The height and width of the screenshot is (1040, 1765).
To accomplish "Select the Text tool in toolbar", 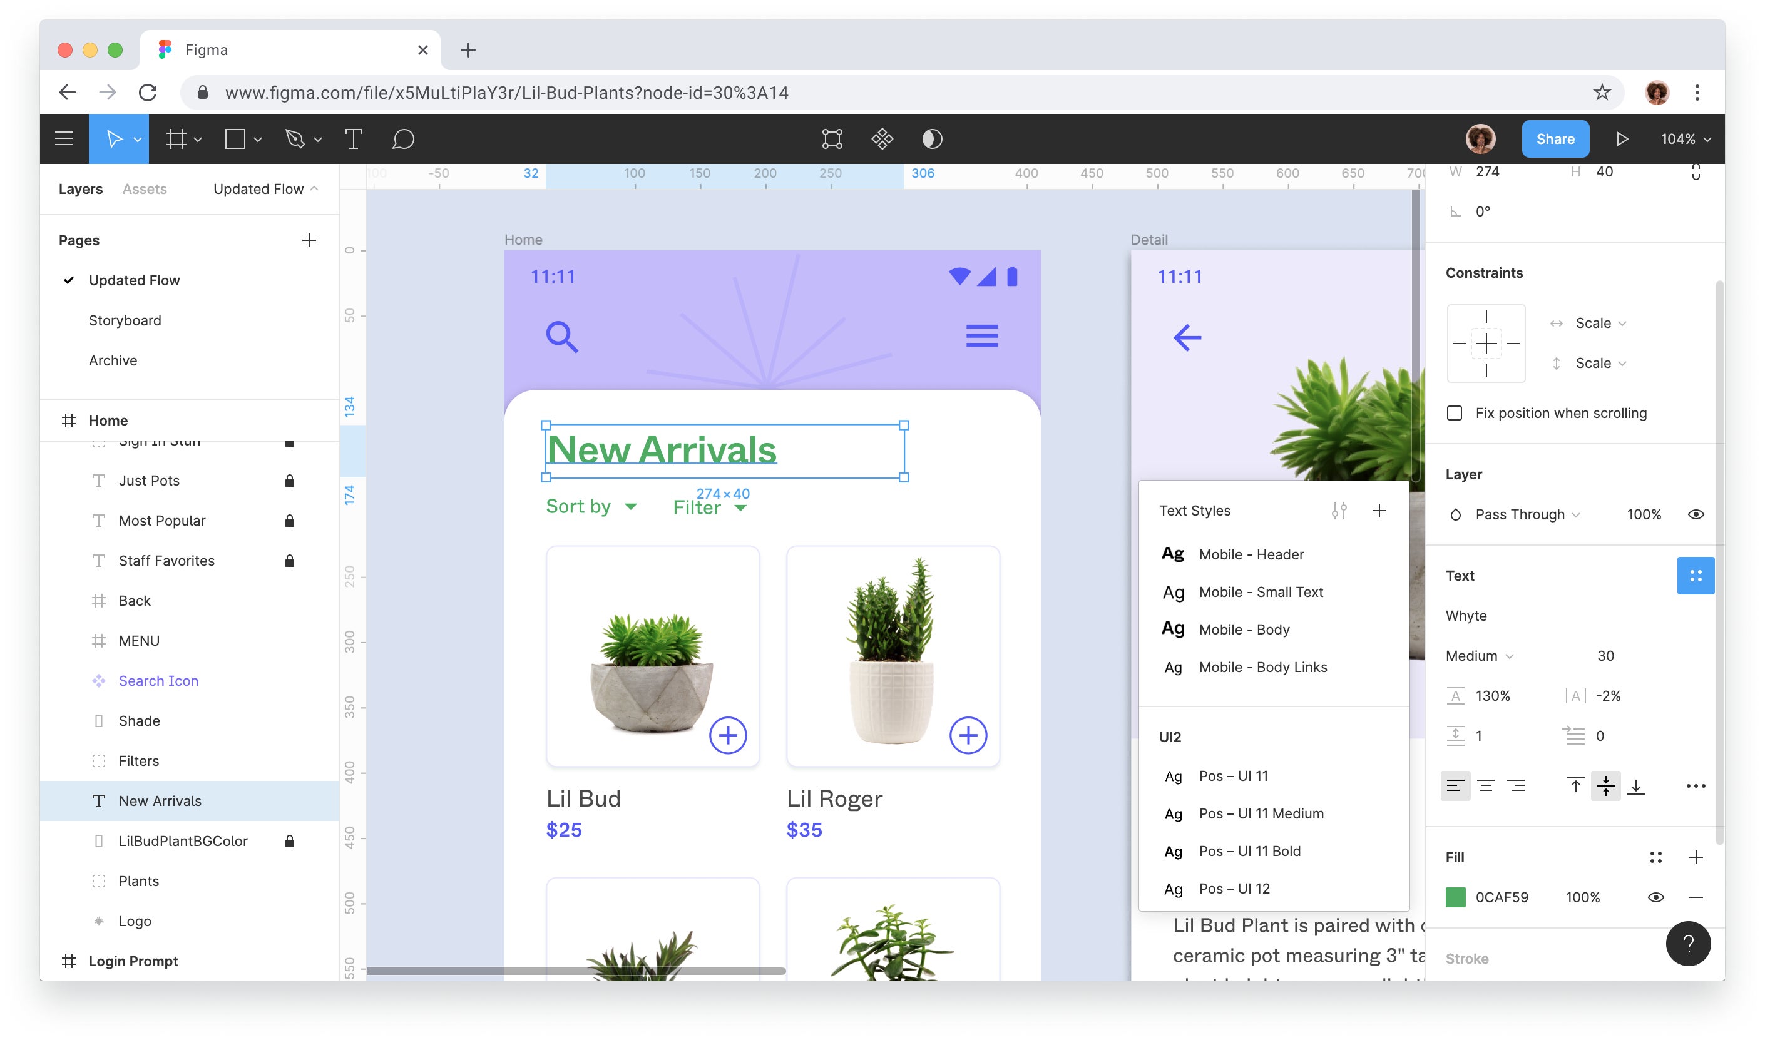I will click(x=350, y=139).
